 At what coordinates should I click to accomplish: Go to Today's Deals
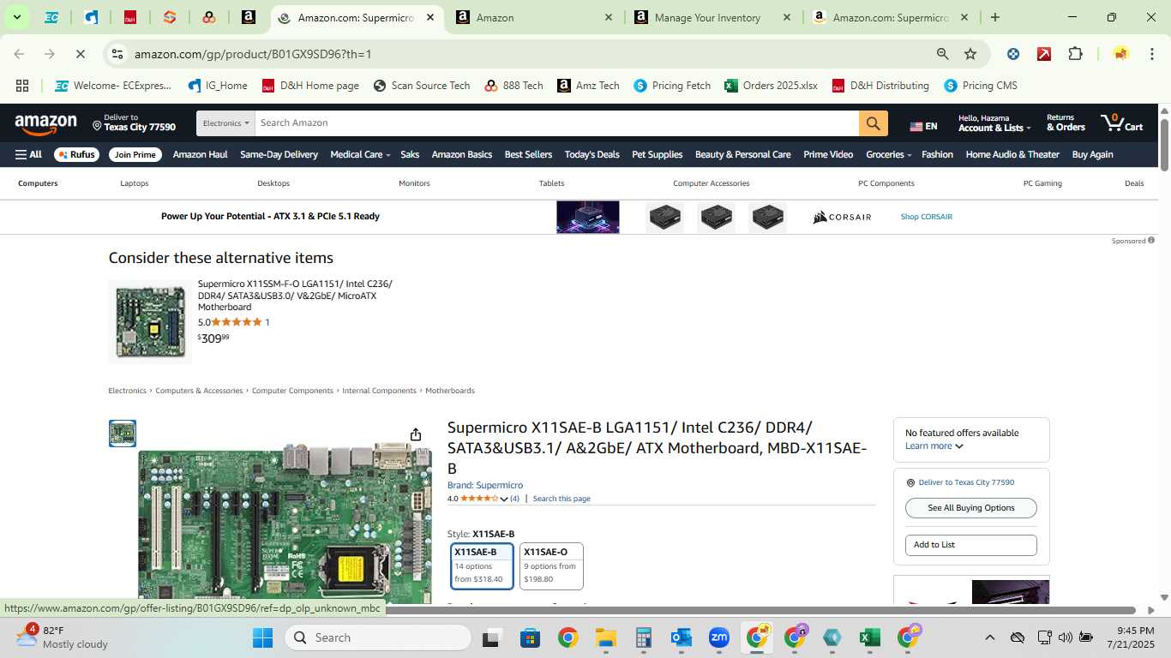[x=592, y=155]
